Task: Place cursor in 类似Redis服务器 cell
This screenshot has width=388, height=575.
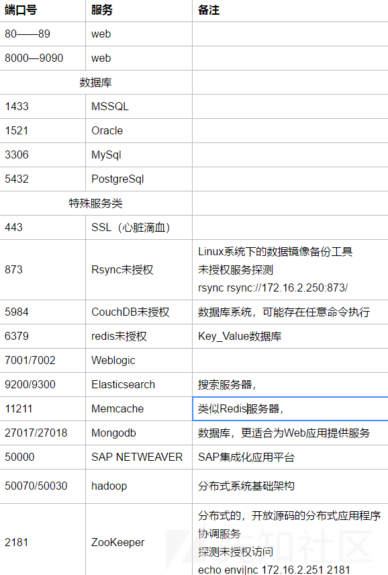Action: [290, 408]
